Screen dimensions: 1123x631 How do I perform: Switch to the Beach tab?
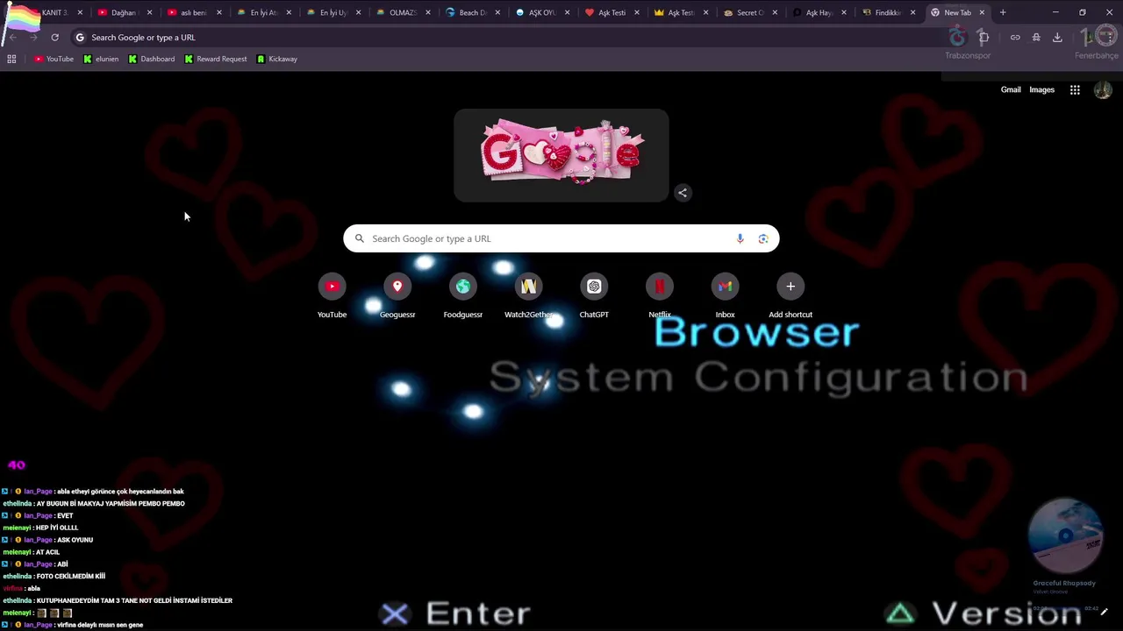(x=472, y=12)
